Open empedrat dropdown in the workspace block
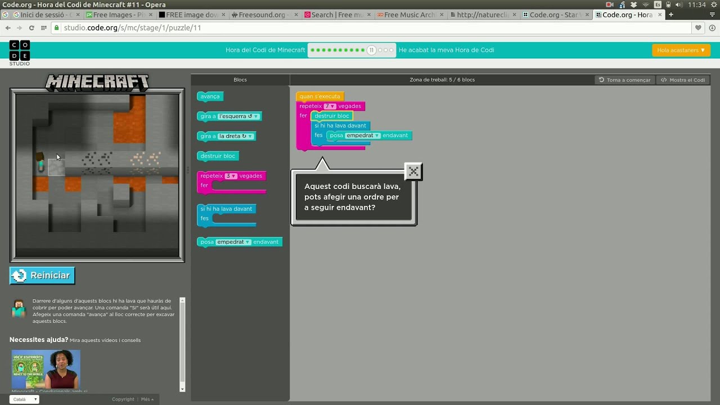720x405 pixels. tap(363, 136)
